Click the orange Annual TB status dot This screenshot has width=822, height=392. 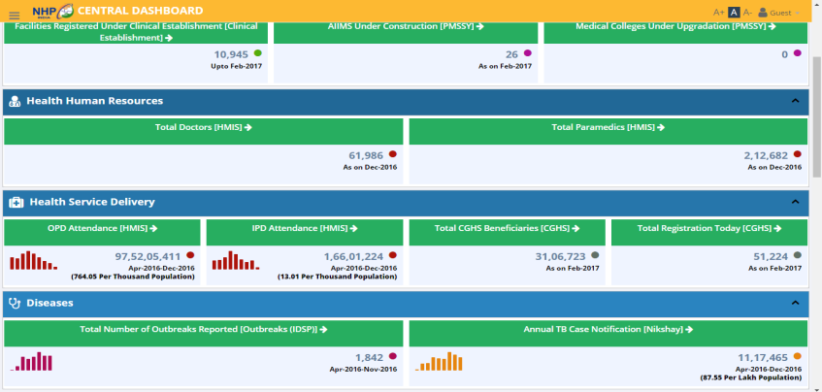(x=797, y=356)
